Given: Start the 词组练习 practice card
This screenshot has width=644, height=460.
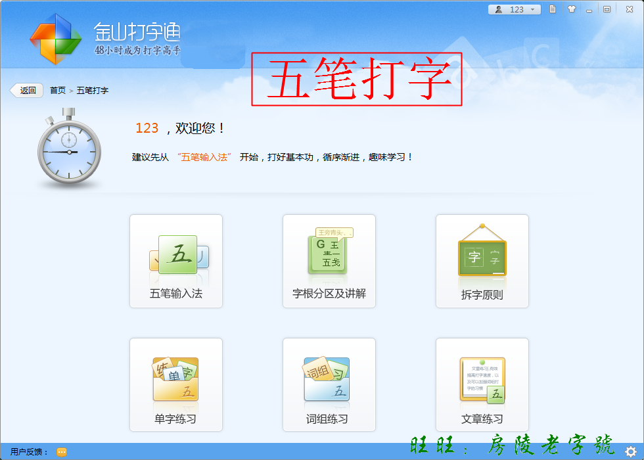Looking at the screenshot, I should coord(329,384).
